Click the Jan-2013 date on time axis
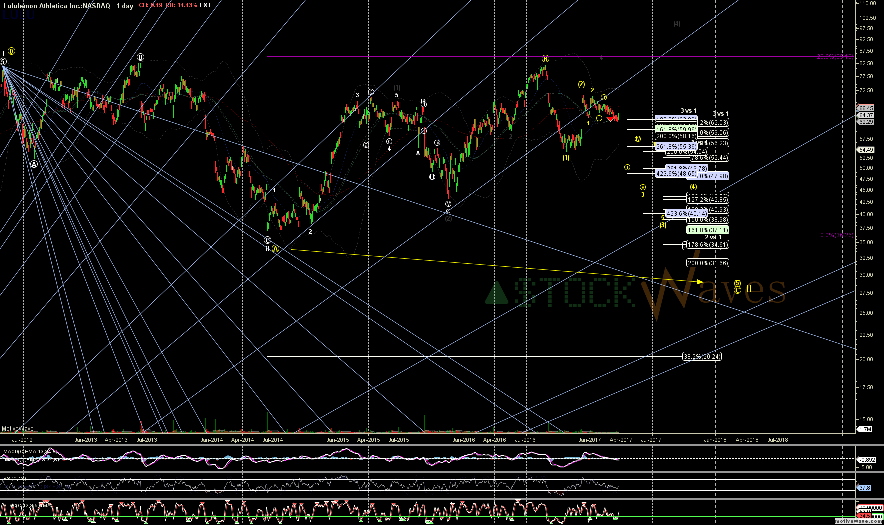This screenshot has height=525, width=884. point(86,440)
